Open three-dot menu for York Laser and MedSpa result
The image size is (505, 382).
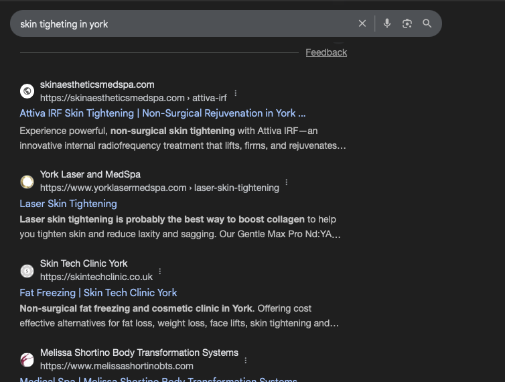pyautogui.click(x=286, y=182)
